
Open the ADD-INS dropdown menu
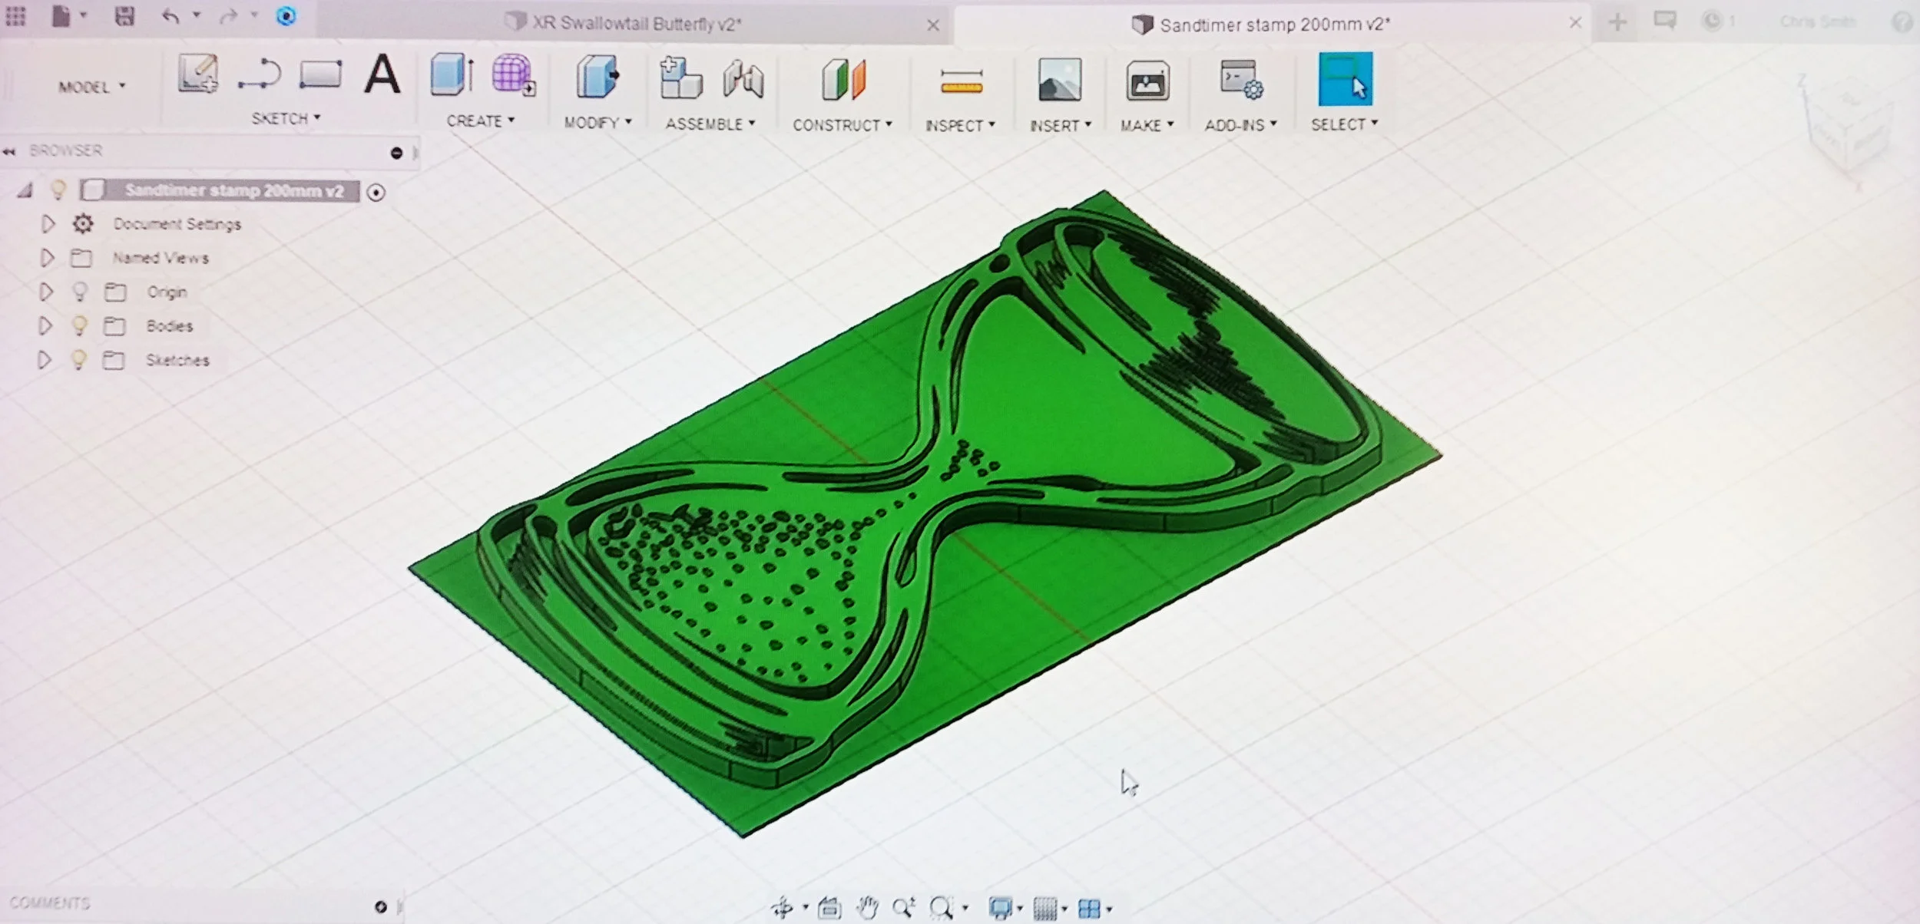(1240, 125)
